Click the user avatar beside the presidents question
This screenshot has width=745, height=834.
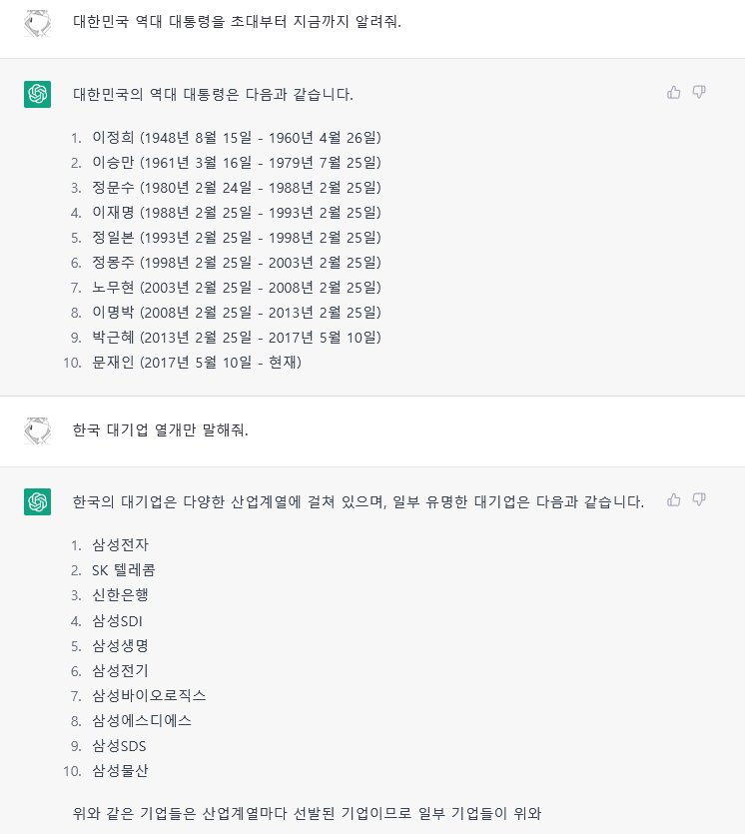point(37,22)
